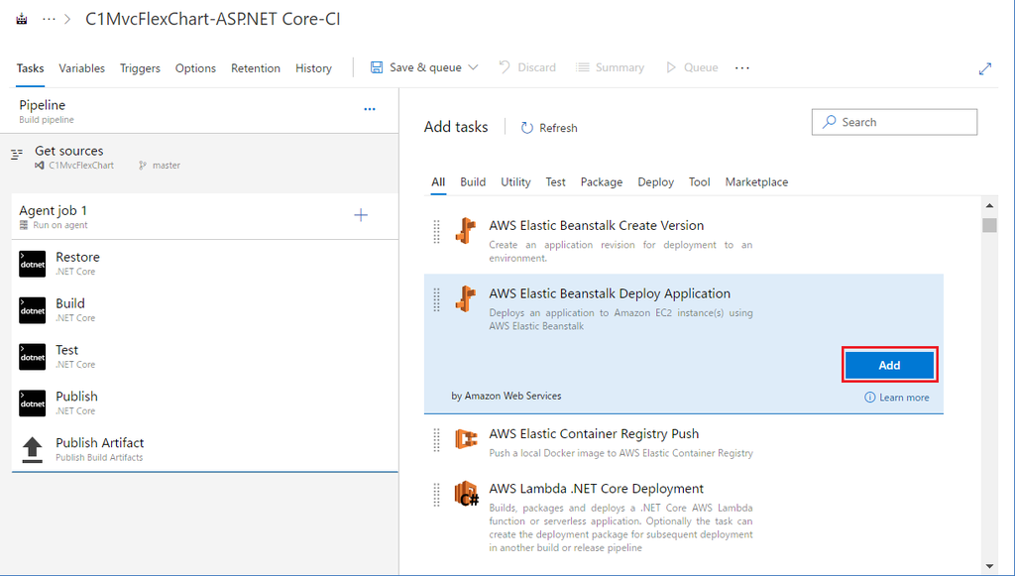Click AWS Elastic Beanstalk Deploy Application icon

pos(466,298)
